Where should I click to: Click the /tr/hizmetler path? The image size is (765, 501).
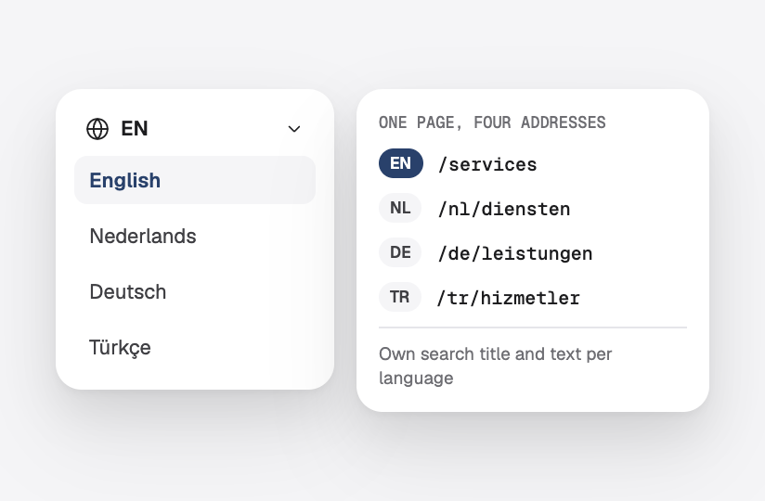tap(509, 298)
